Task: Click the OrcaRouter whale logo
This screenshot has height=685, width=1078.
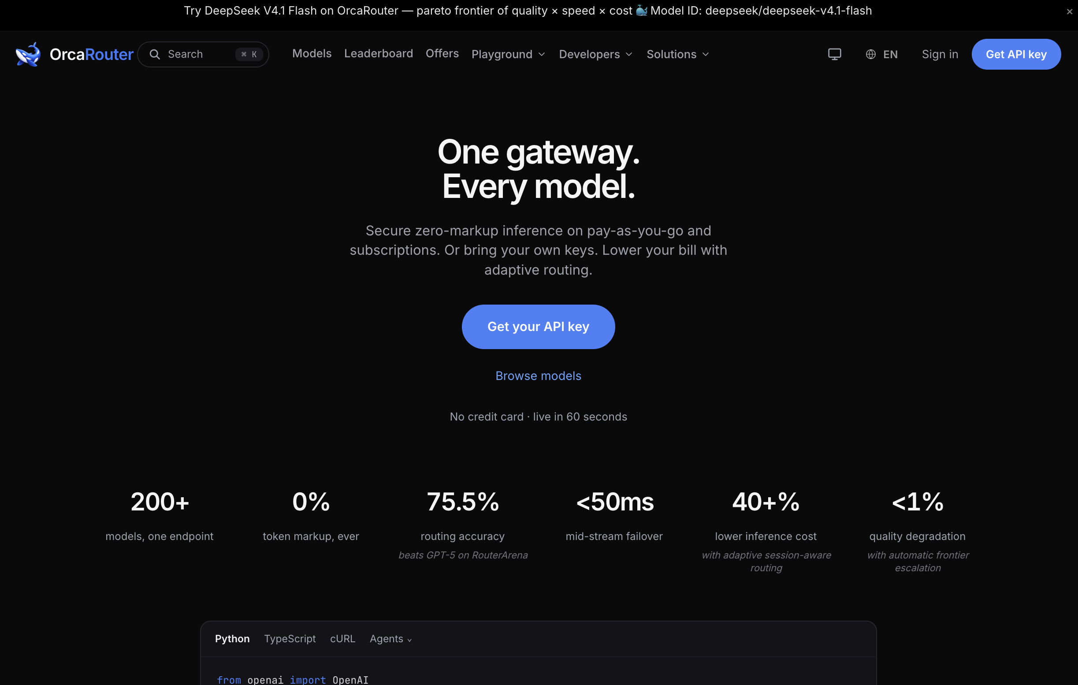Action: coord(28,54)
